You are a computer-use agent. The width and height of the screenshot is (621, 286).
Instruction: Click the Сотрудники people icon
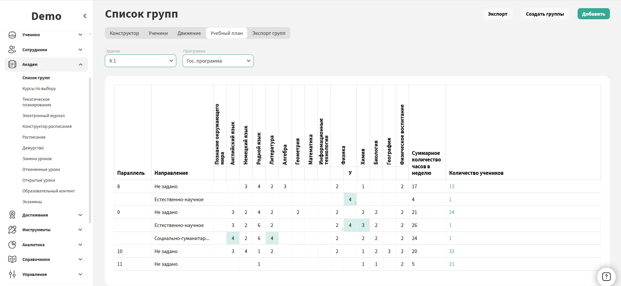click(x=12, y=50)
